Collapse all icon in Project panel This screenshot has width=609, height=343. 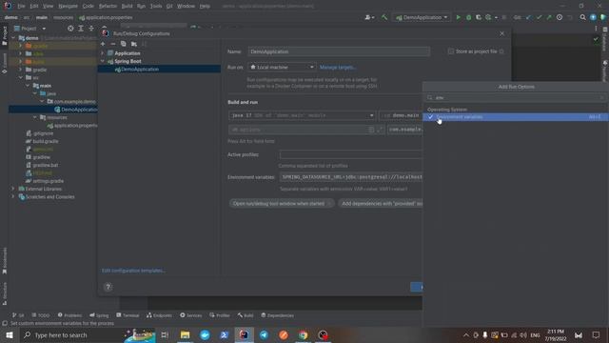91,29
